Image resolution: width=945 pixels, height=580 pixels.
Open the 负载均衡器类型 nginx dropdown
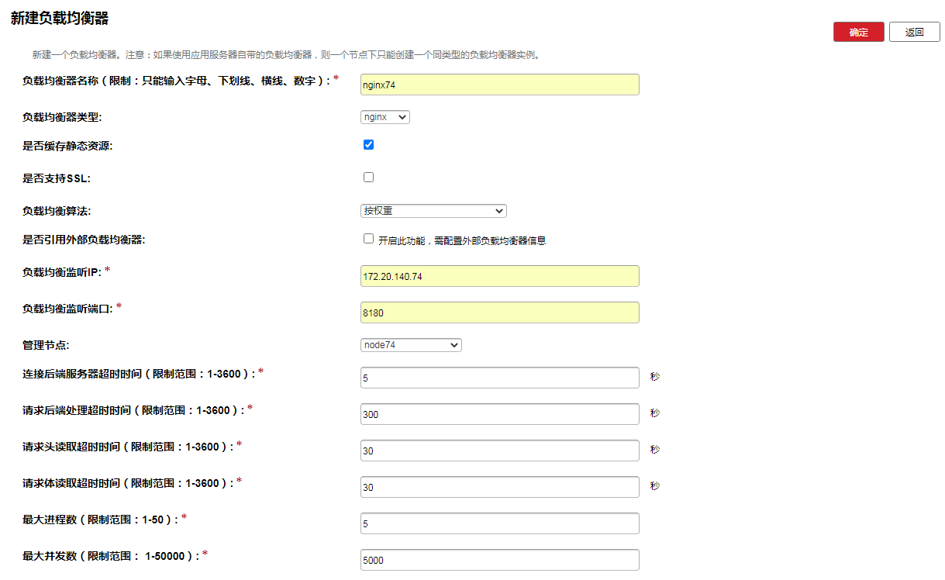tap(385, 117)
